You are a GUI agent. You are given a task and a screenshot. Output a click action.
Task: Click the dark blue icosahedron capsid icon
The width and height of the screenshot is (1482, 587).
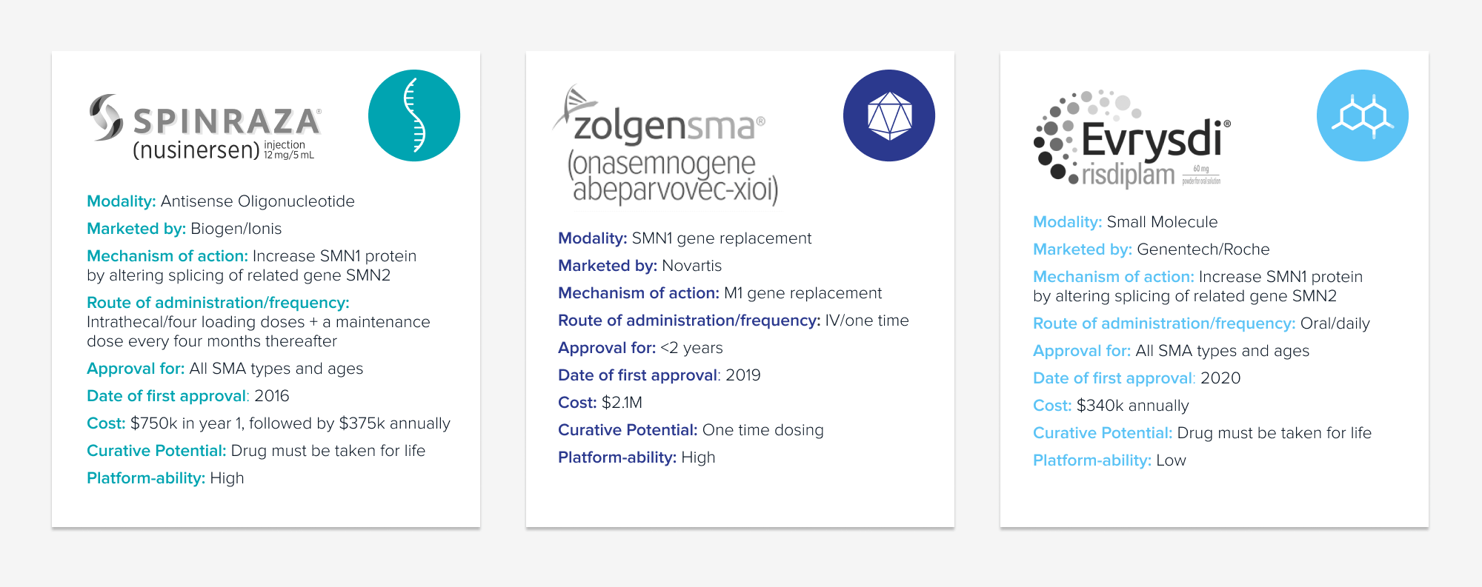[x=888, y=115]
